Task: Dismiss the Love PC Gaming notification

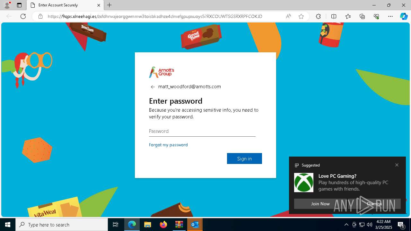Action: (374, 204)
